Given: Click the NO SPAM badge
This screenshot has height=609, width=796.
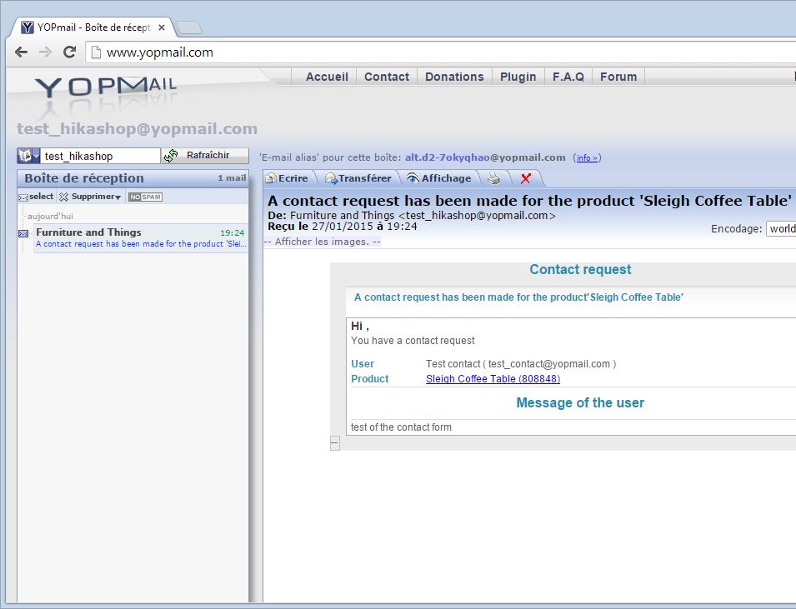Looking at the screenshot, I should tap(145, 197).
